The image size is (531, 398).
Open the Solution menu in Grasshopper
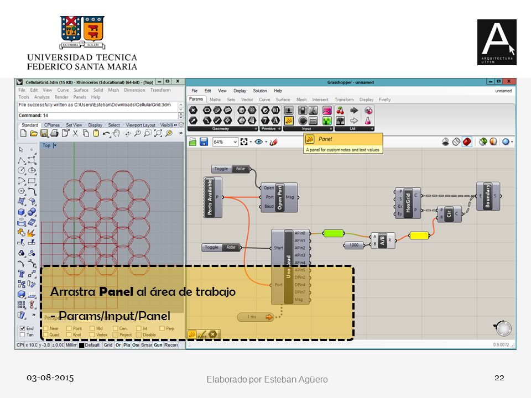point(260,91)
